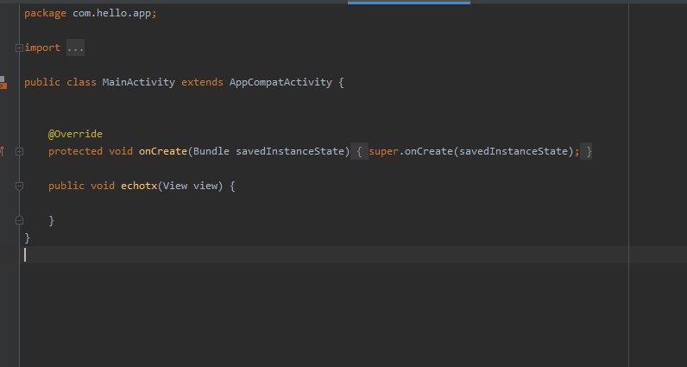Click the 'super' keyword
The image size is (687, 367).
(x=384, y=151)
